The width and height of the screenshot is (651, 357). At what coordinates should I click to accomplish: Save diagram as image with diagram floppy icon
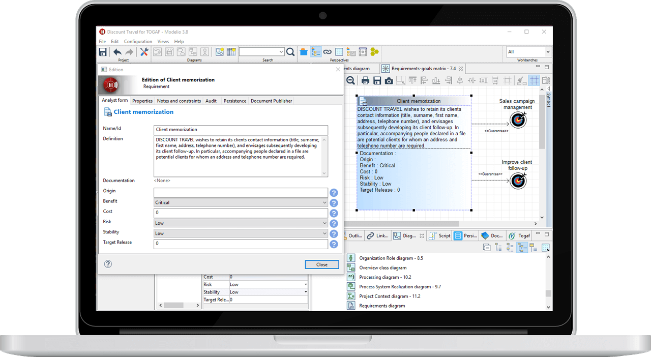pyautogui.click(x=377, y=80)
